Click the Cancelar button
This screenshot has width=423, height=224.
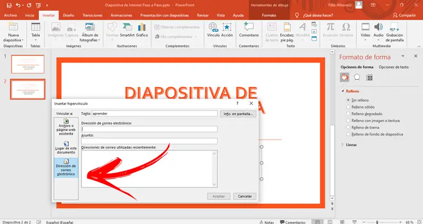(x=245, y=196)
